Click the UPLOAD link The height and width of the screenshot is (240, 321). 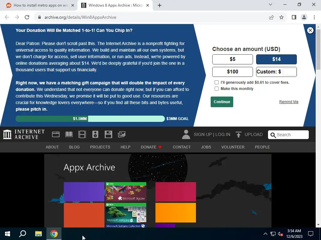point(254,134)
